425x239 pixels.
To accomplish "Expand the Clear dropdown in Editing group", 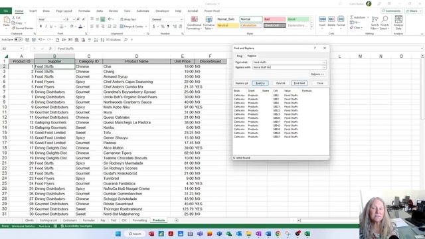I will [361, 28].
